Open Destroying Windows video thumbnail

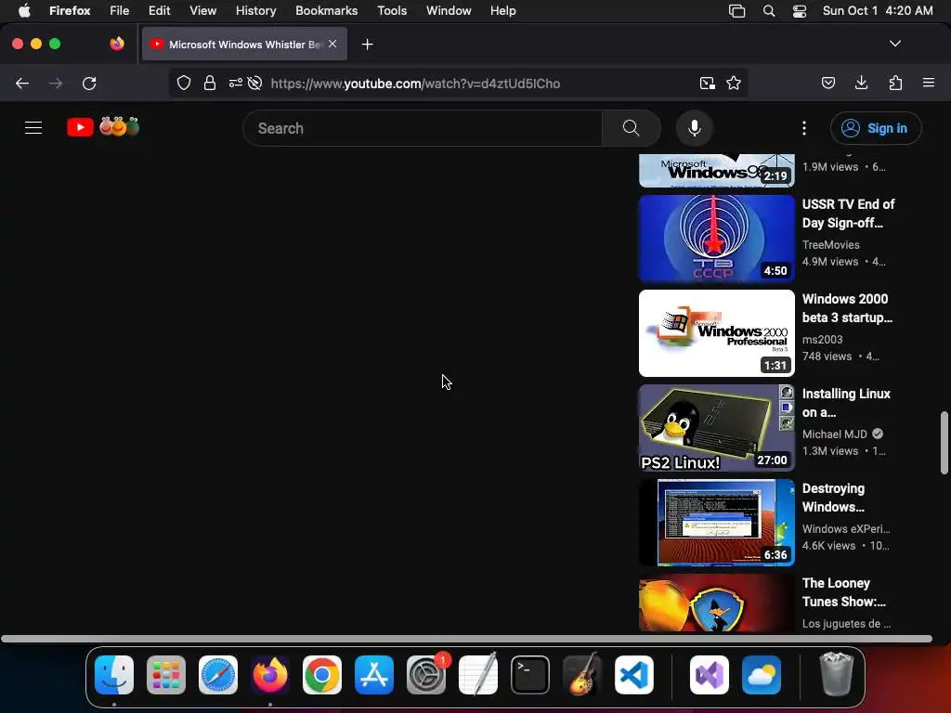pos(716,523)
